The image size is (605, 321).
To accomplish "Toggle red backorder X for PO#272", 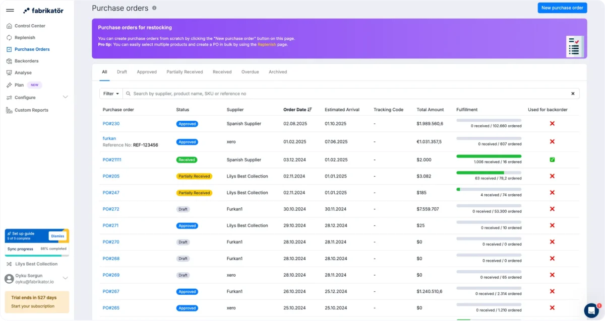I will [552, 209].
